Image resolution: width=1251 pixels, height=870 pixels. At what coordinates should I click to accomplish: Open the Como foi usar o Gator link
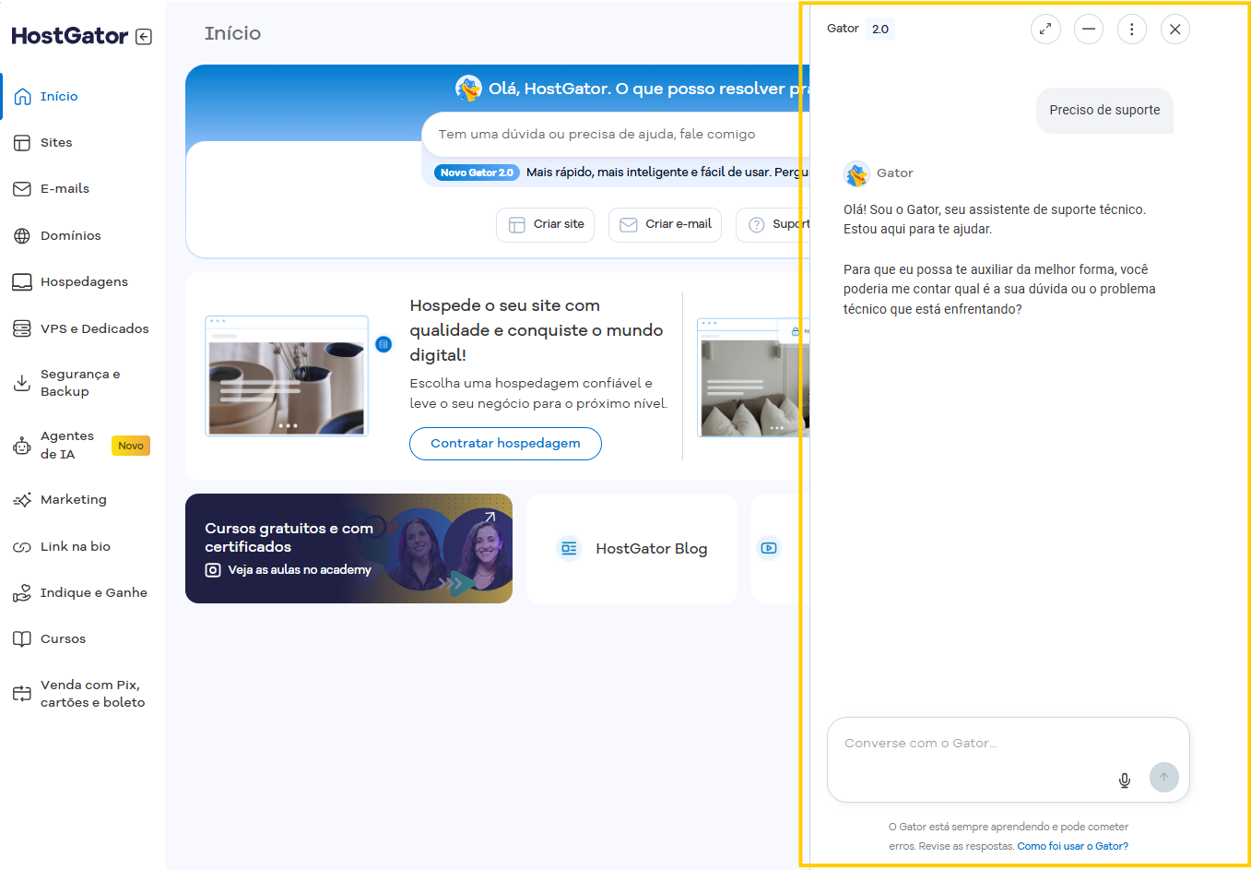[1073, 846]
